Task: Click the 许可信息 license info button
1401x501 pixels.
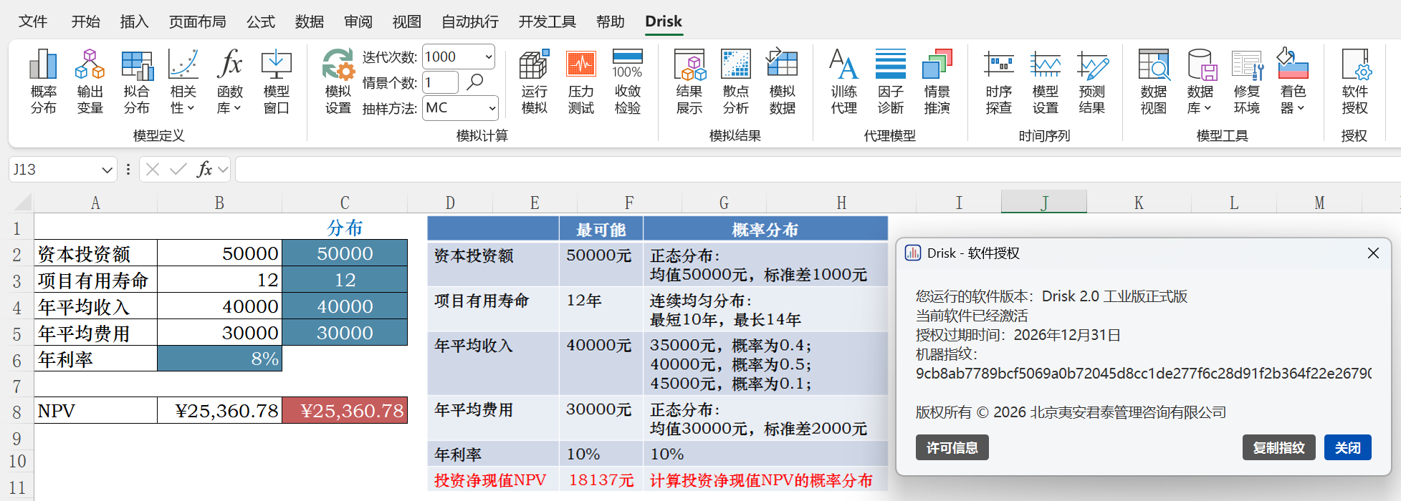Action: [x=952, y=447]
